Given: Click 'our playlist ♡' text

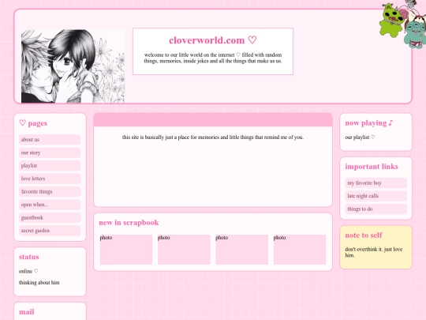Looking at the screenshot, I should [x=360, y=137].
